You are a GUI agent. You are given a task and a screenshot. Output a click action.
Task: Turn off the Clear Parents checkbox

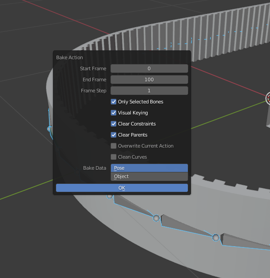click(114, 135)
